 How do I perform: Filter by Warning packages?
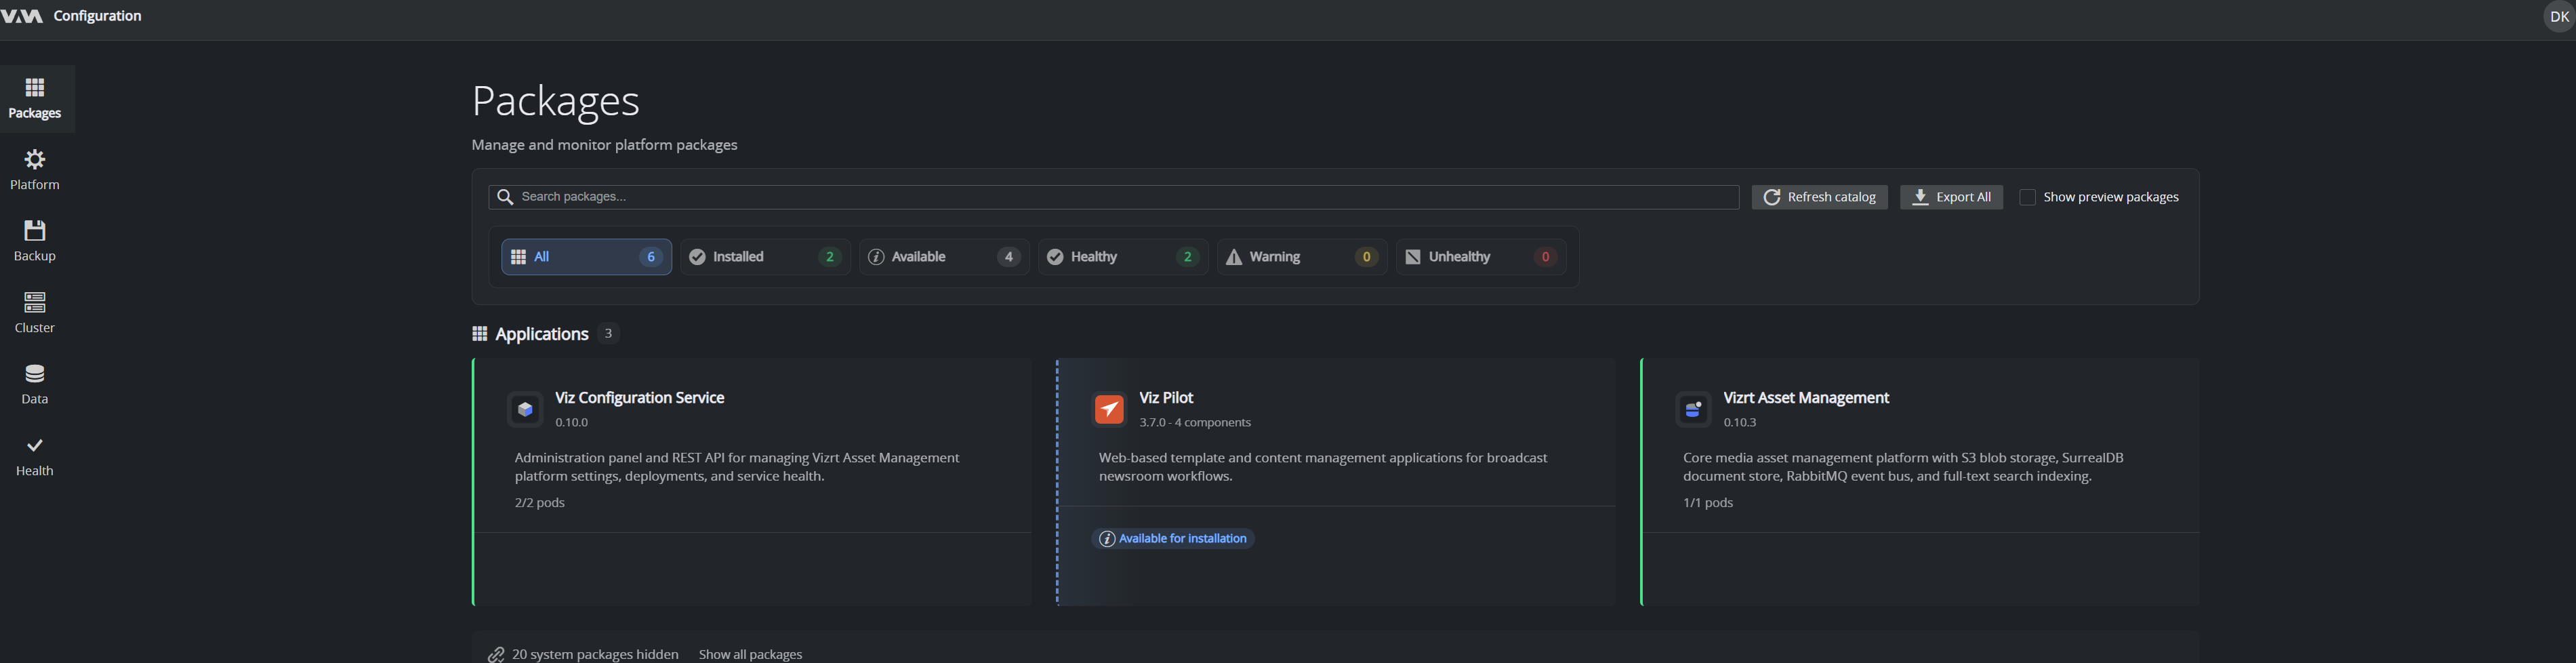[1302, 257]
